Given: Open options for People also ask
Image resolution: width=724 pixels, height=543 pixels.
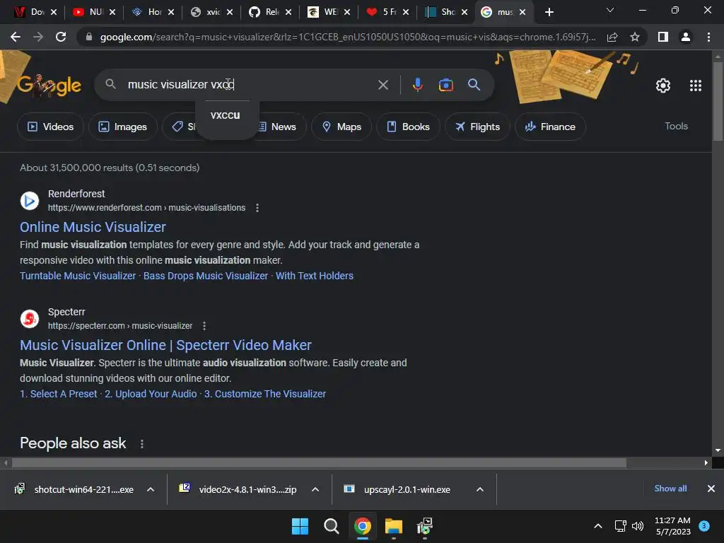Looking at the screenshot, I should point(141,444).
